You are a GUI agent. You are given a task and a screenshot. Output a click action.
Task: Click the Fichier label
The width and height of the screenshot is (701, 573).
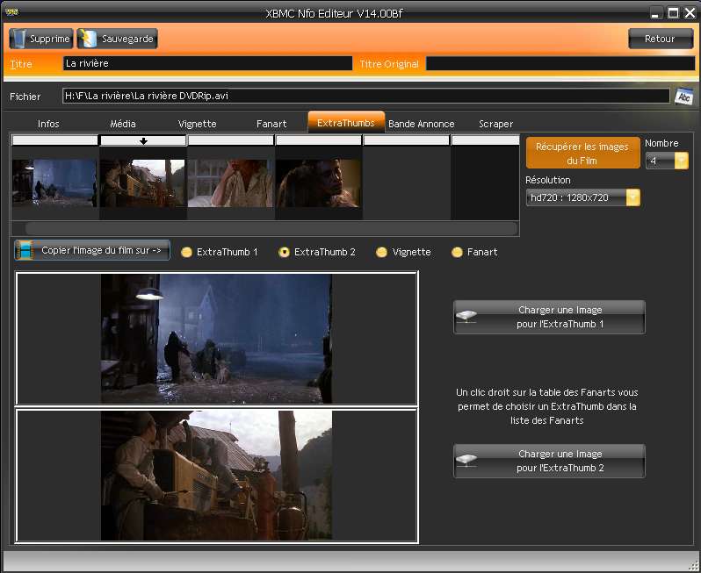(x=25, y=97)
